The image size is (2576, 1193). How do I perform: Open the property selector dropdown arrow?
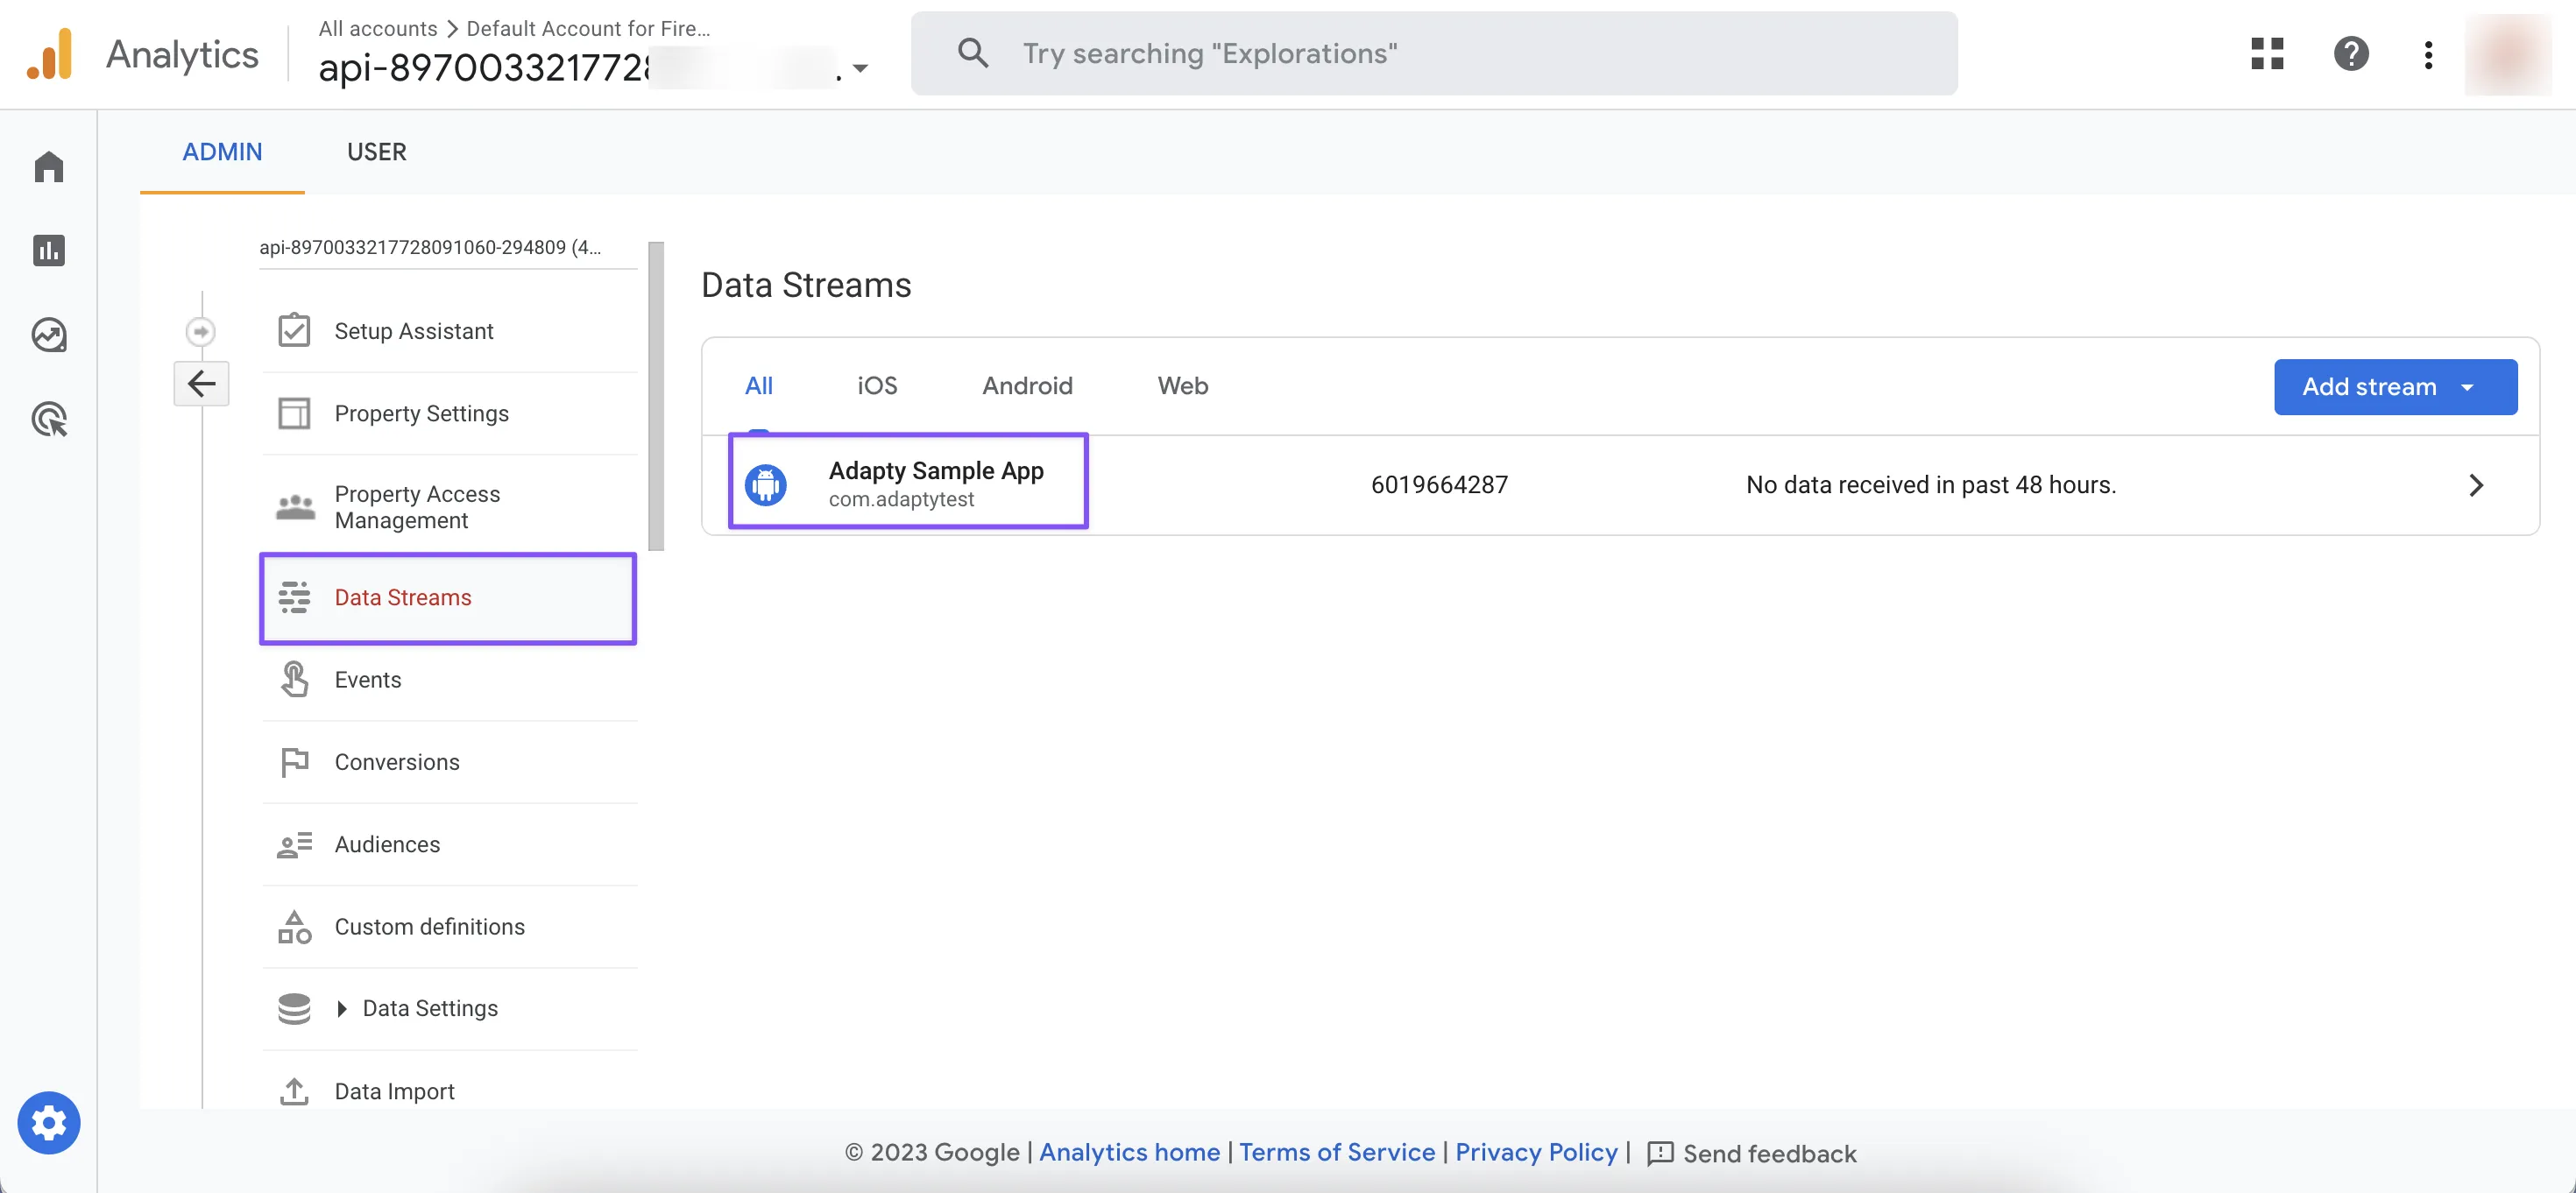tap(860, 69)
